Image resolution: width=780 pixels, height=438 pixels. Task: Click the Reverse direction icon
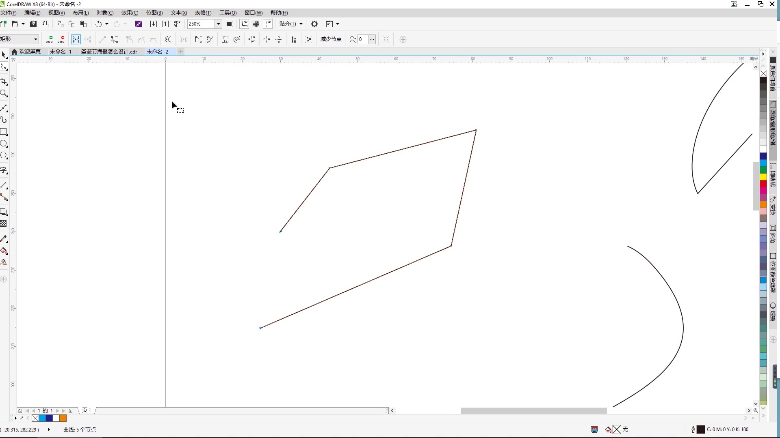click(x=168, y=39)
